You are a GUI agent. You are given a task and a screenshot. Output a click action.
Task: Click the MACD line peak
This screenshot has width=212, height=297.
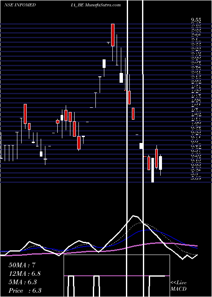coord(134,216)
